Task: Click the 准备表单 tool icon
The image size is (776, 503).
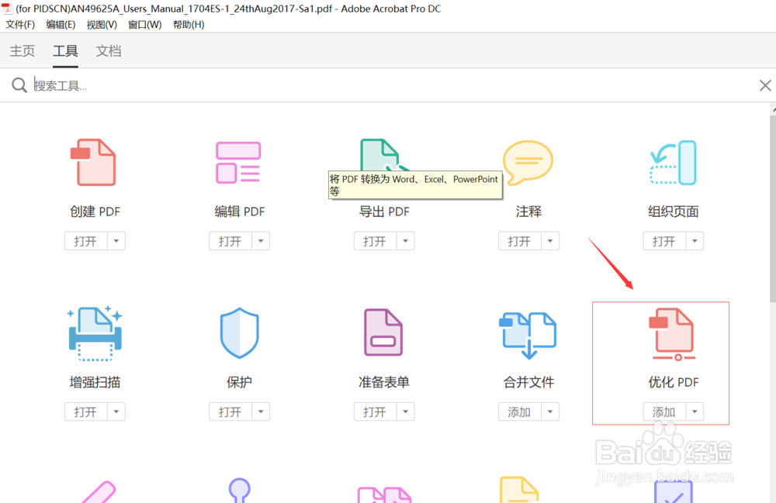Action: click(x=383, y=332)
